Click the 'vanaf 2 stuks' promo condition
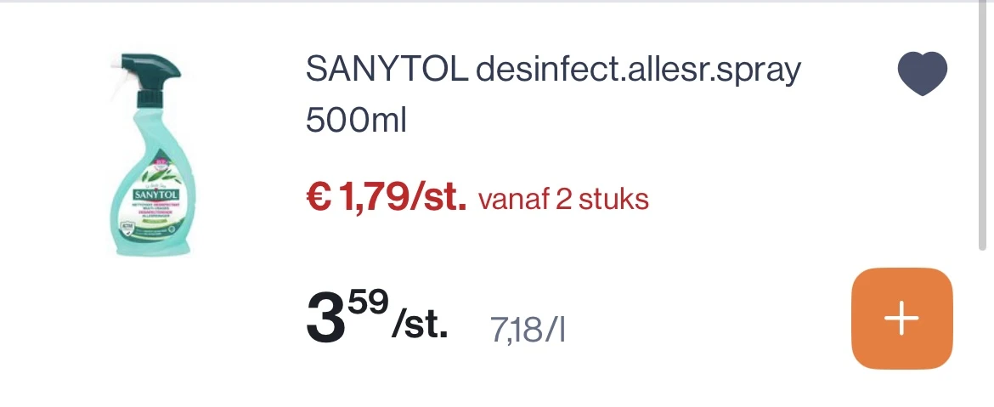The width and height of the screenshot is (994, 407). click(x=563, y=201)
